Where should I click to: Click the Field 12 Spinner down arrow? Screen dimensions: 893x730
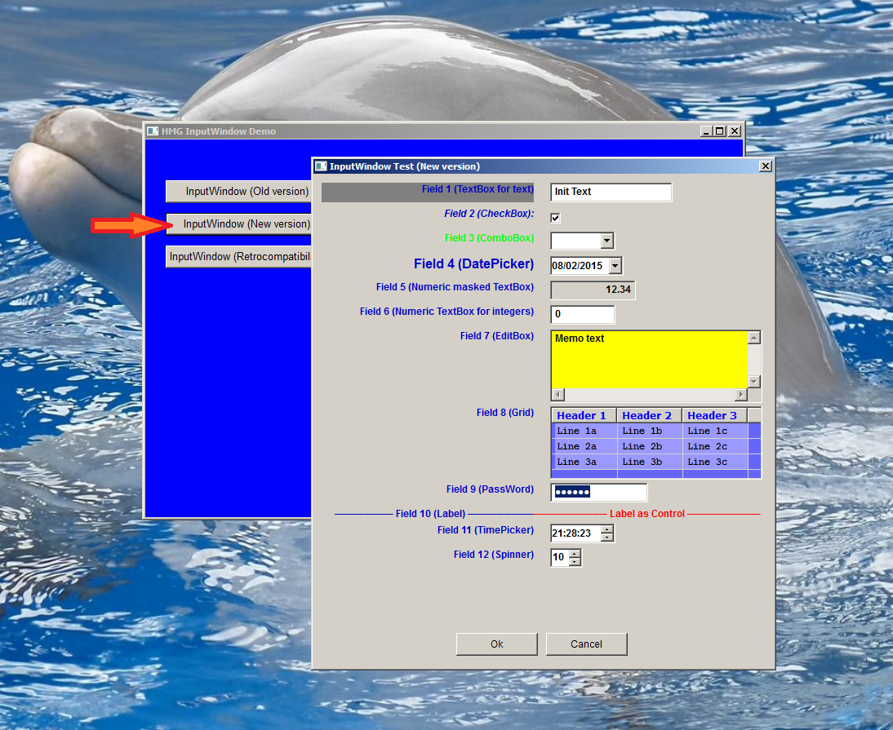[x=576, y=560]
